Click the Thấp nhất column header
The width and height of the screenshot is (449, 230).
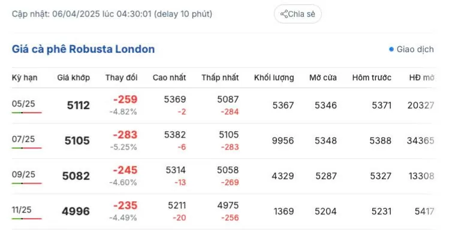(x=220, y=77)
